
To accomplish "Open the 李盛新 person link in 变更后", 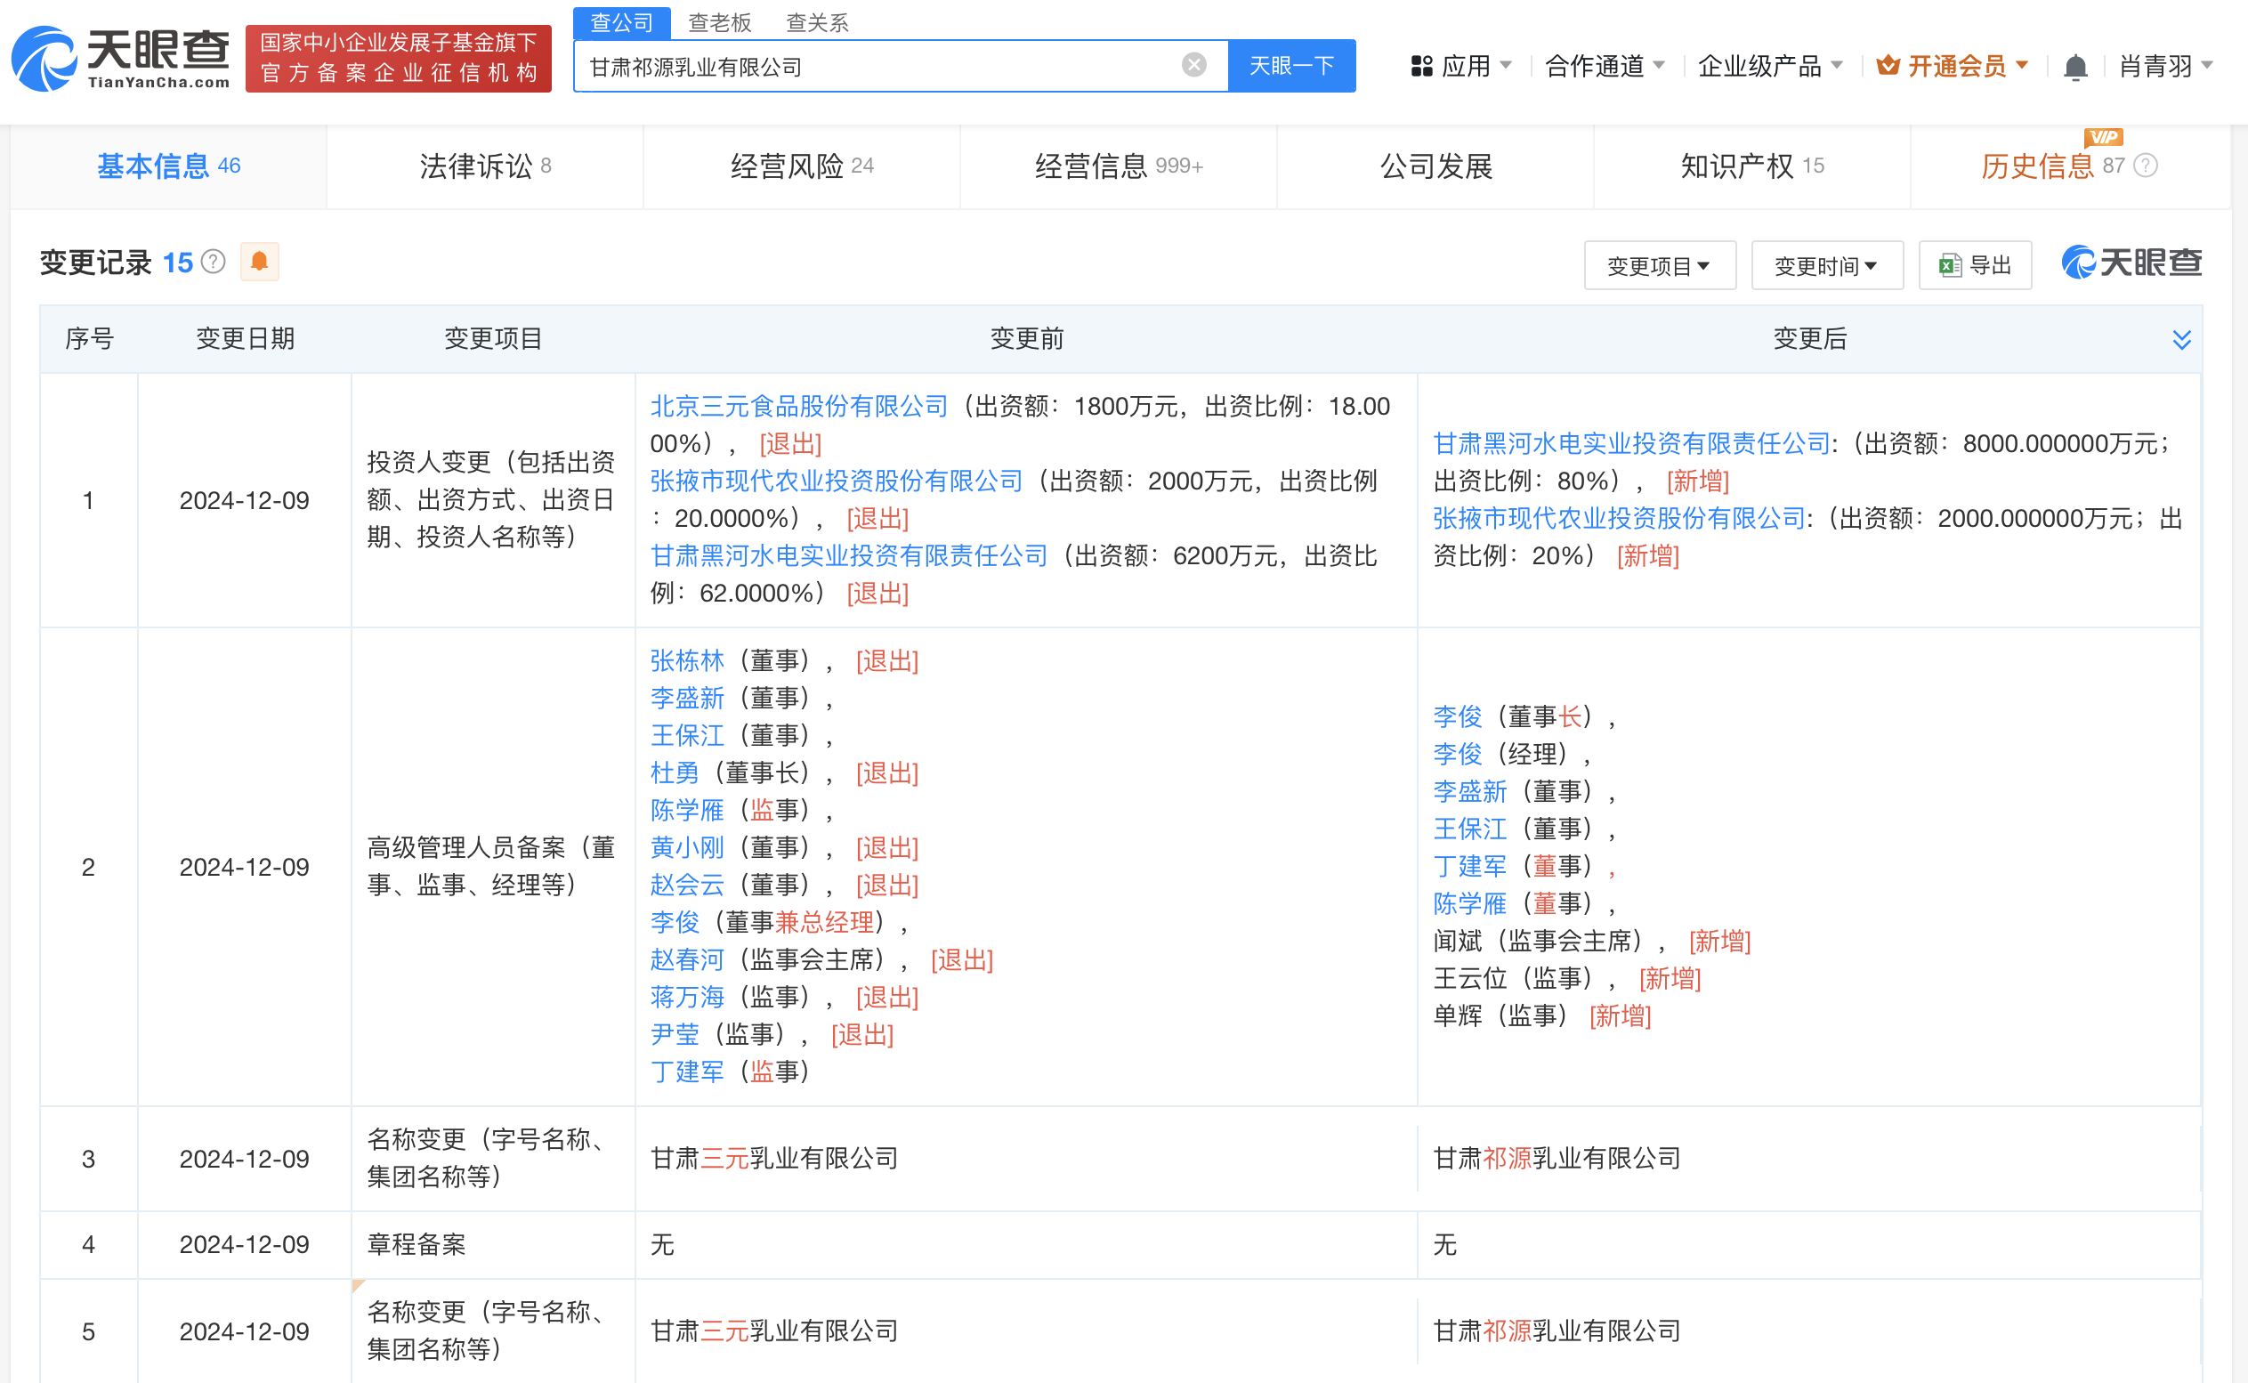I will click(1469, 791).
